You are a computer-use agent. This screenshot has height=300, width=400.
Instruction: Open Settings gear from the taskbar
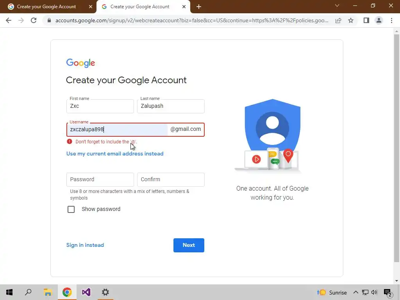coord(105,292)
